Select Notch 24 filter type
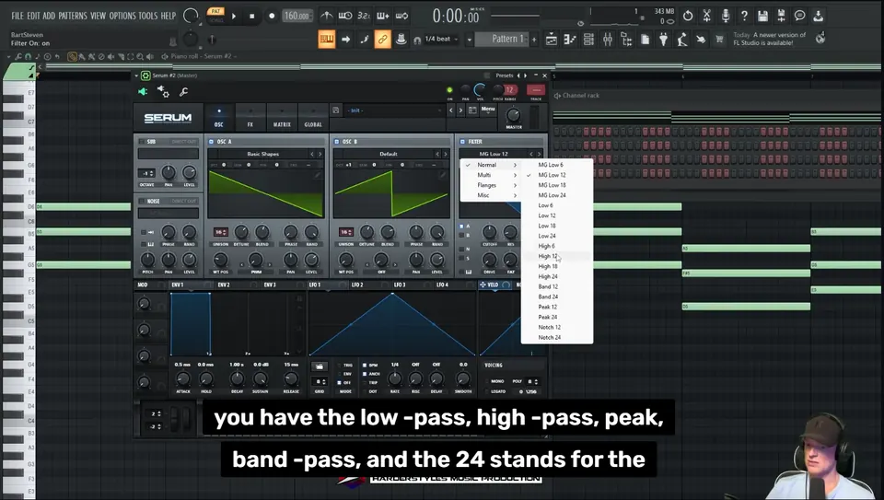This screenshot has width=884, height=500. coord(556,338)
